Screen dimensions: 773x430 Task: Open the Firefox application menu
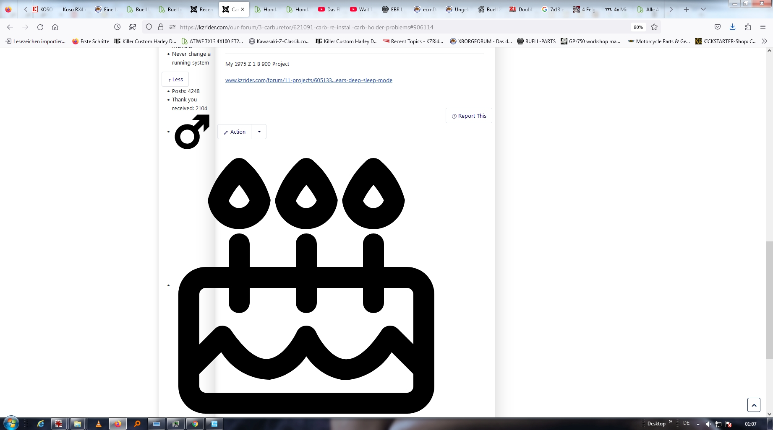[763, 27]
